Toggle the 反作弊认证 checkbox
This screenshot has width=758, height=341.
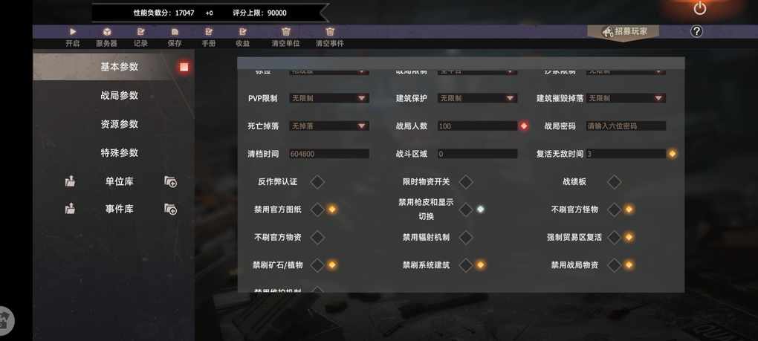coord(317,182)
